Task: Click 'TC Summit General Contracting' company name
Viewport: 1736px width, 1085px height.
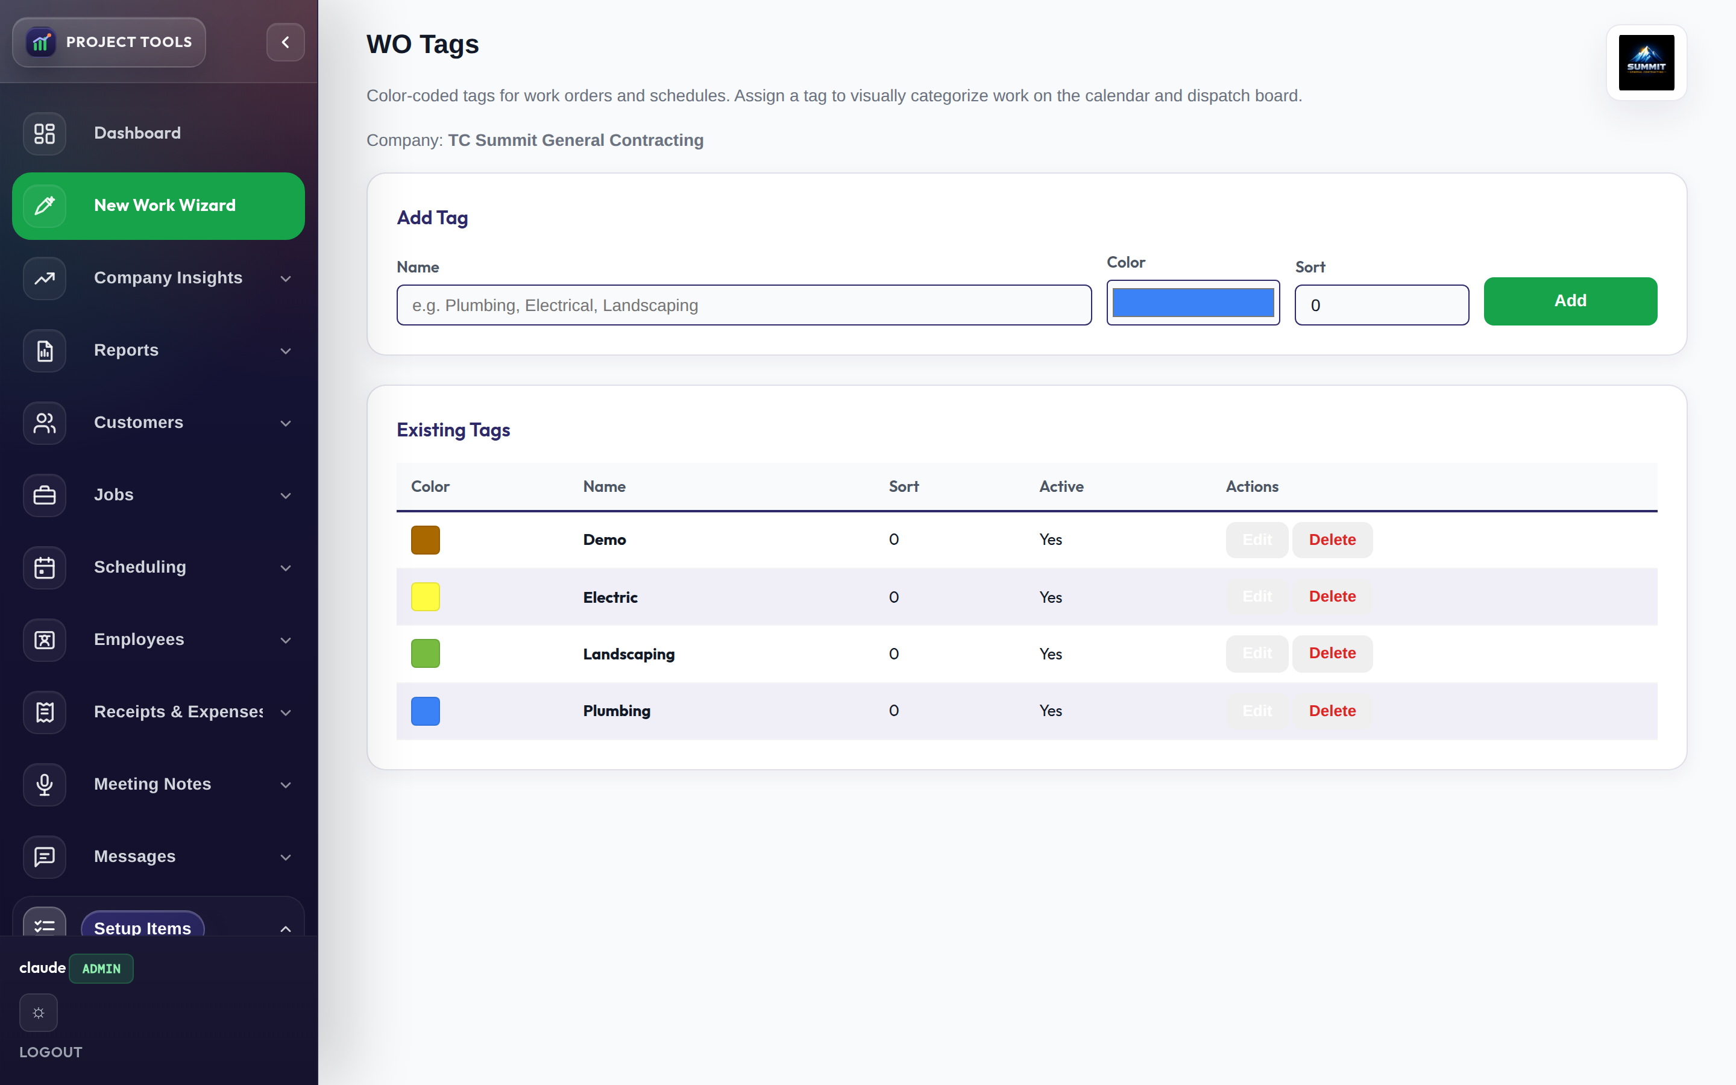Action: (576, 140)
